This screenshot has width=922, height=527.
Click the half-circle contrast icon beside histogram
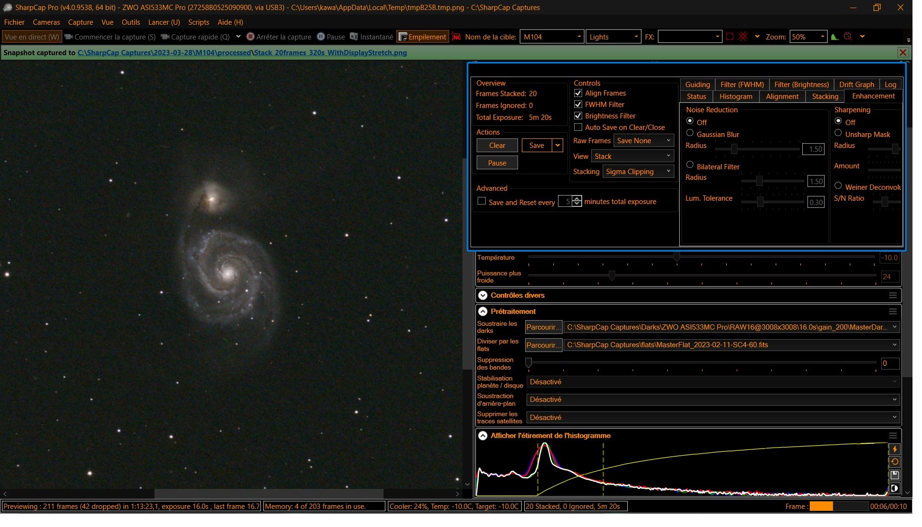pyautogui.click(x=894, y=488)
